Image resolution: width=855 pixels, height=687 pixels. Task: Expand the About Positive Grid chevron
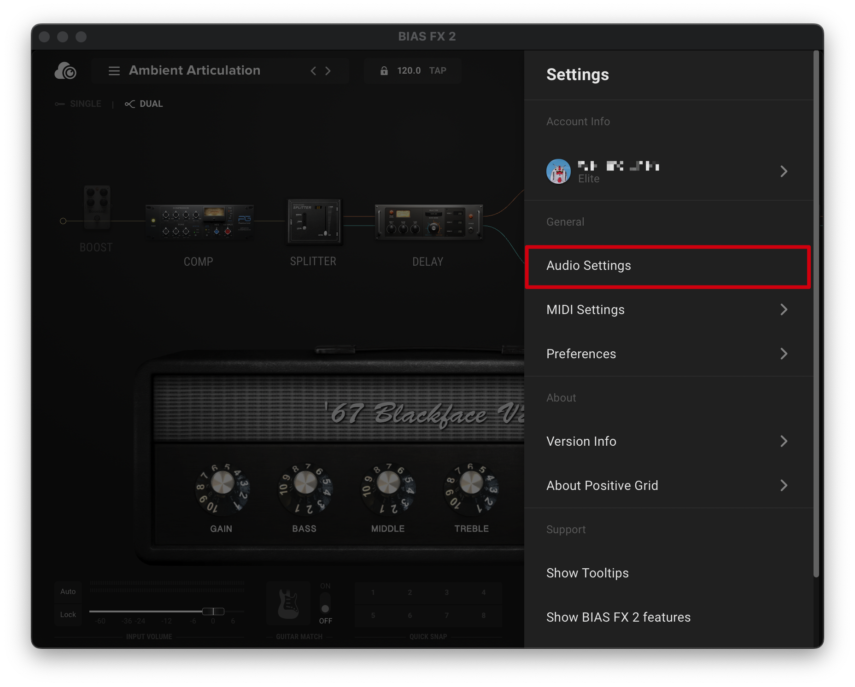point(784,486)
